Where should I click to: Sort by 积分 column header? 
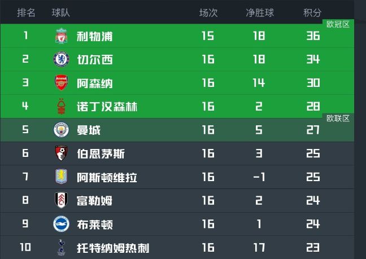[x=312, y=12]
